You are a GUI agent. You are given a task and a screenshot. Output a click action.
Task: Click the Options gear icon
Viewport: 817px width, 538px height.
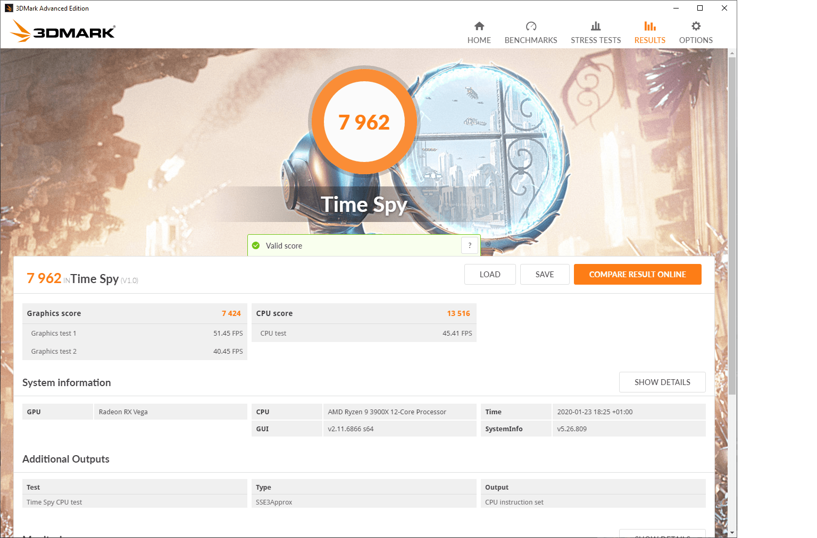point(696,26)
